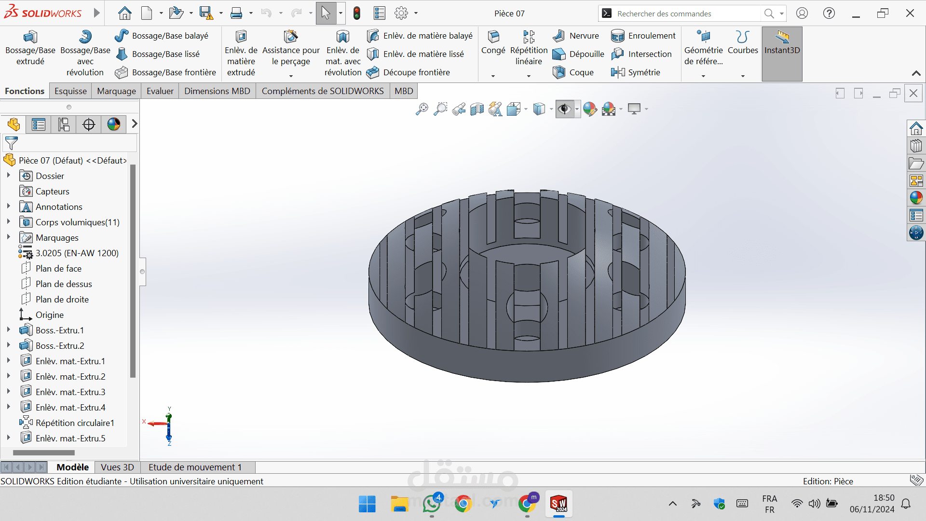Image resolution: width=926 pixels, height=521 pixels.
Task: Expand the Boss.-Extru.1 feature node
Action: (8, 330)
